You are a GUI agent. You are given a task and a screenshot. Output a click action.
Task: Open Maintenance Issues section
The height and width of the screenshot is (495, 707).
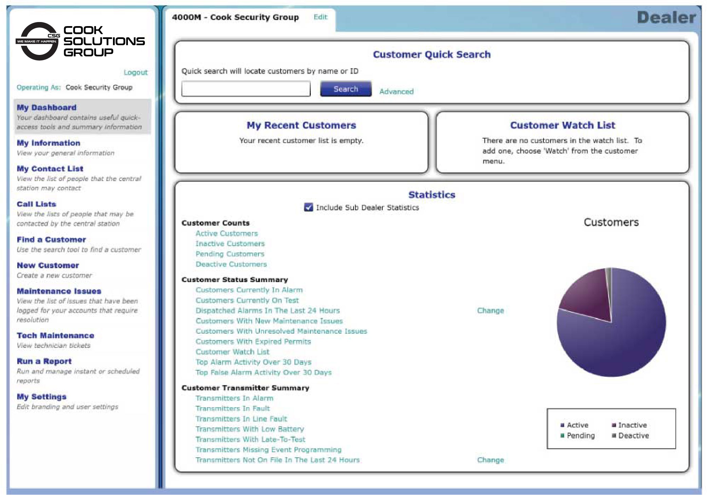tap(59, 291)
